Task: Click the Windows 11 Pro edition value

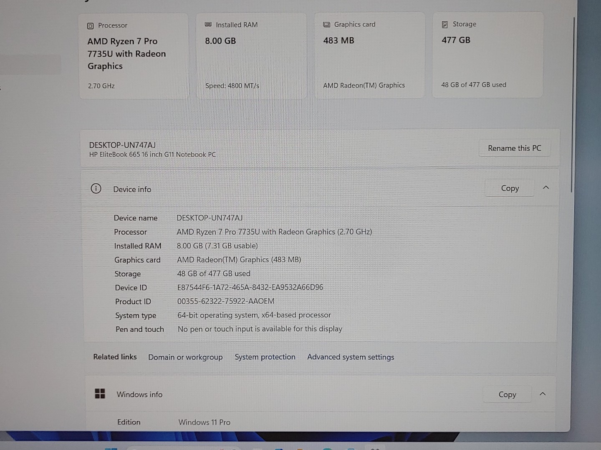Action: [x=205, y=422]
